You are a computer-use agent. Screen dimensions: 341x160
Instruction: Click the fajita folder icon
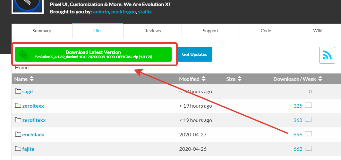point(18,149)
